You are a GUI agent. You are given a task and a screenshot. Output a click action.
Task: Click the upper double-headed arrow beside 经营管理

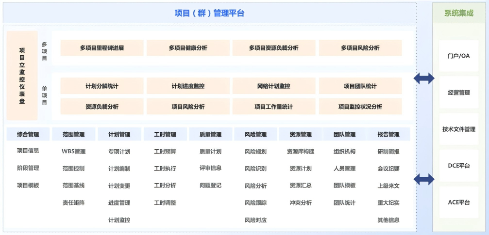(424, 78)
